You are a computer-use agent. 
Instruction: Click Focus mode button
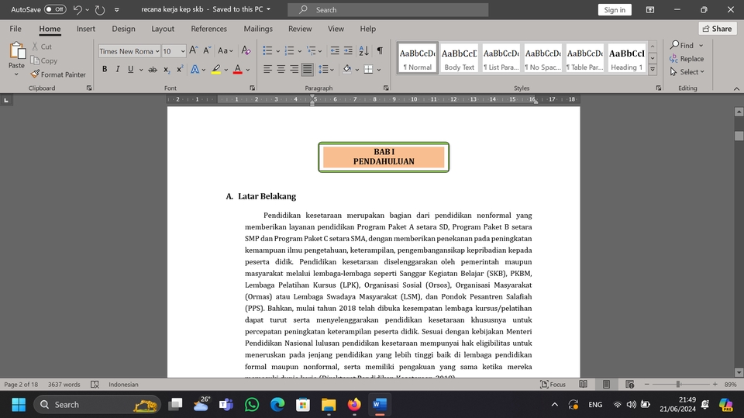pyautogui.click(x=553, y=385)
